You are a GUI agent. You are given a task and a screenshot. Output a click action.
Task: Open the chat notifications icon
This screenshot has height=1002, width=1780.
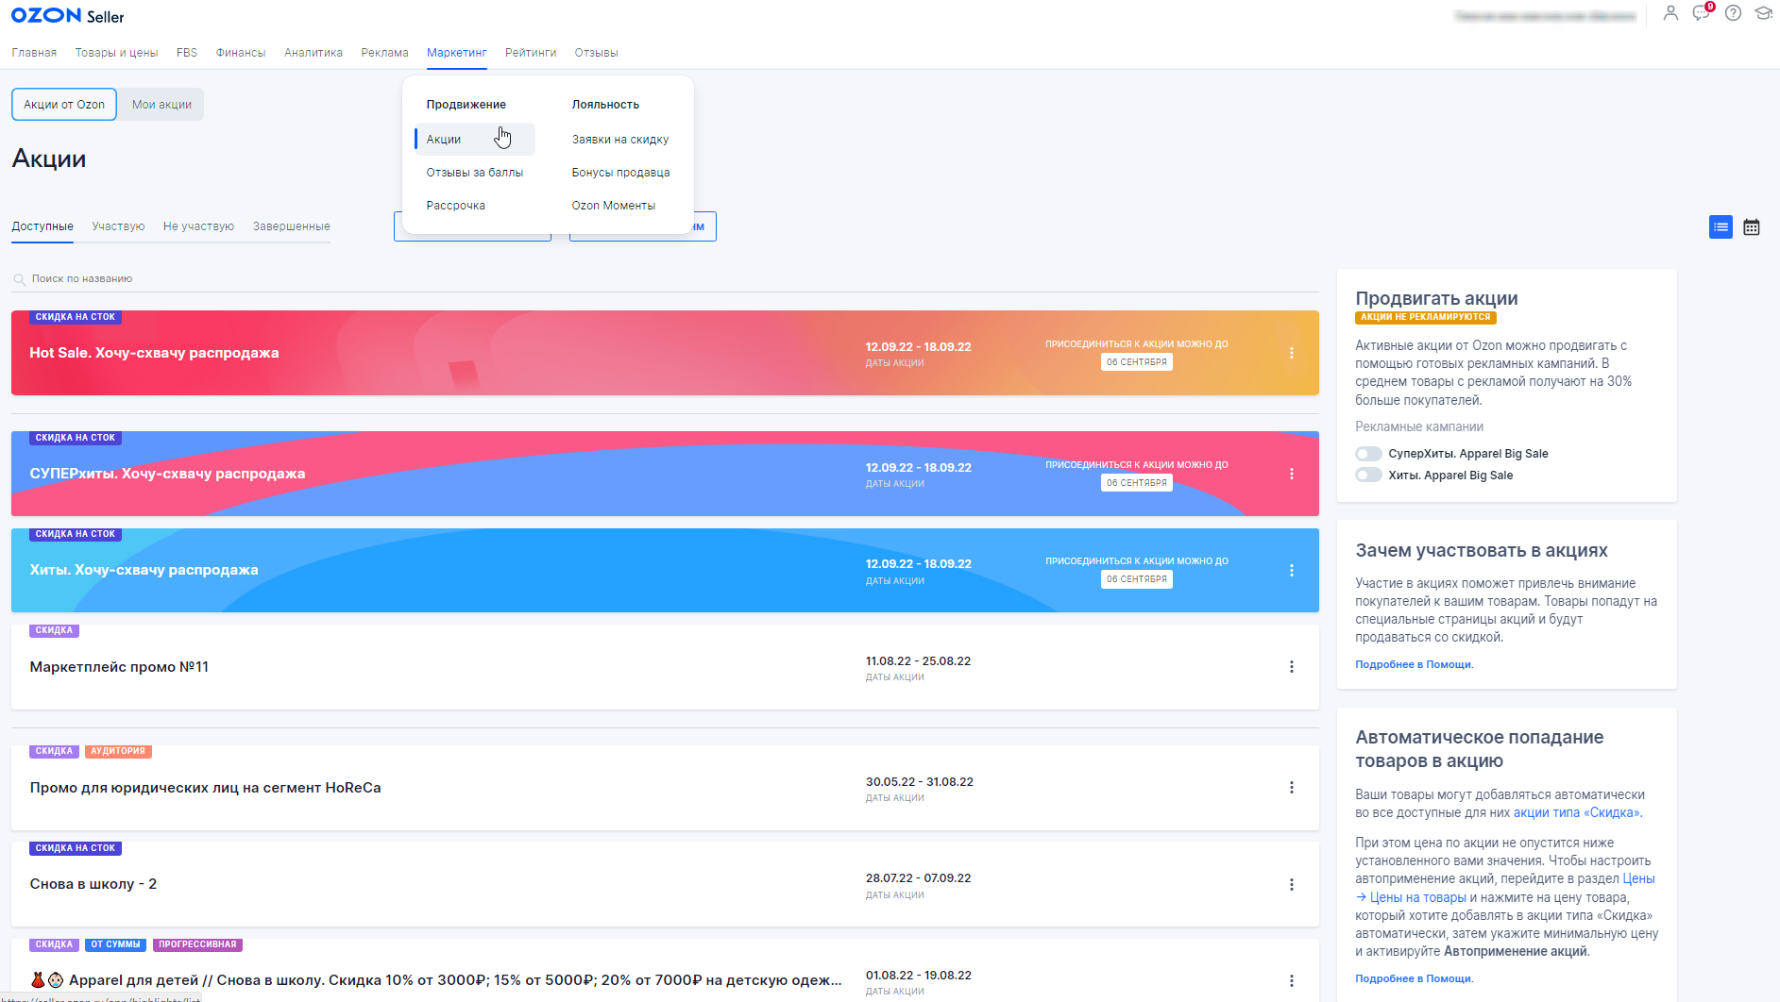pyautogui.click(x=1702, y=13)
